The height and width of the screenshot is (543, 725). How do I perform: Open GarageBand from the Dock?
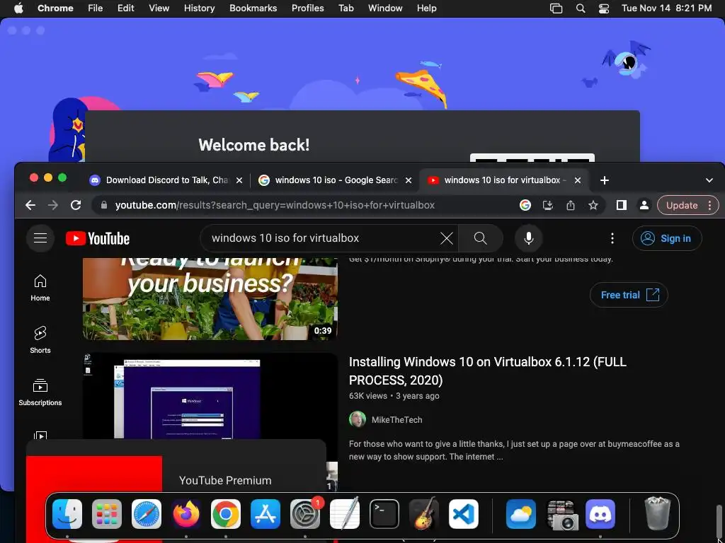click(x=424, y=513)
